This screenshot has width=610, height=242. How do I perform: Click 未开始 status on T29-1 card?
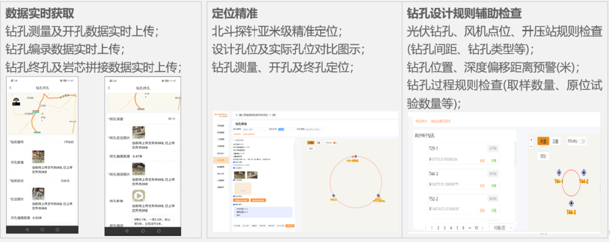click(493, 148)
